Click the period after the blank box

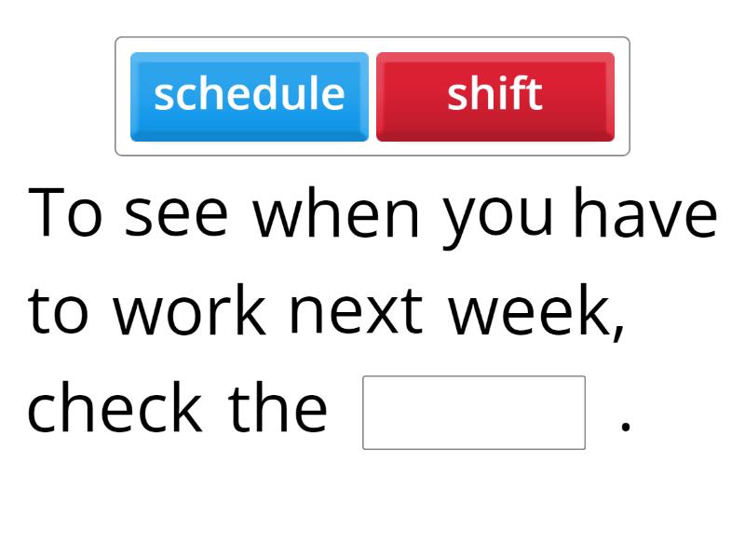(x=626, y=429)
